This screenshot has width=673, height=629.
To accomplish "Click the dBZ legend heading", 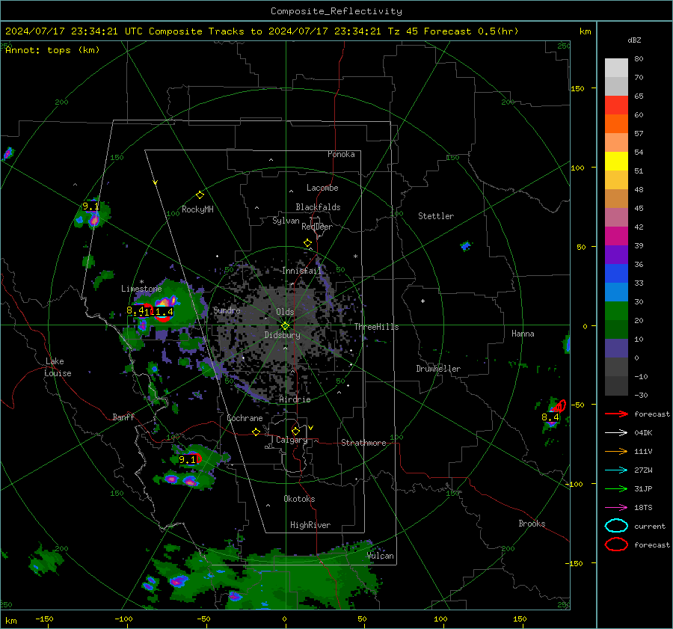I will tap(634, 40).
